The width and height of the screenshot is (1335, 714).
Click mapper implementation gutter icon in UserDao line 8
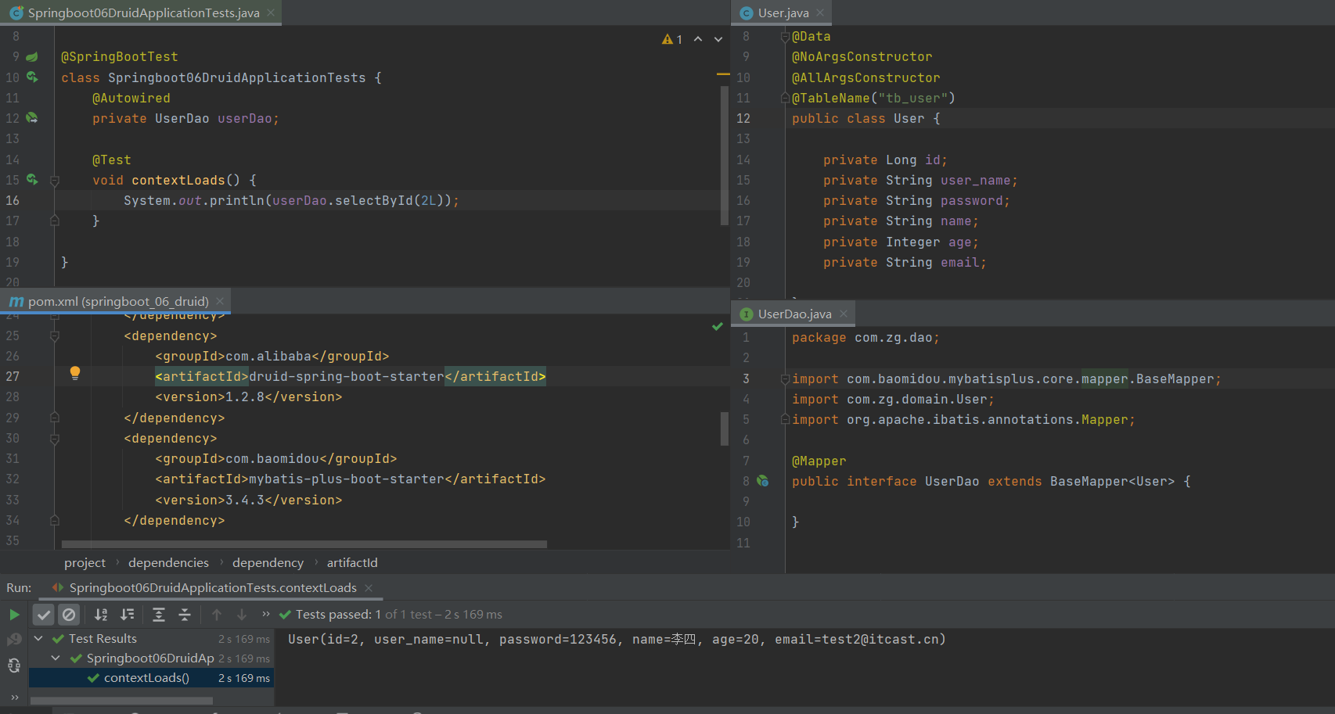[763, 481]
